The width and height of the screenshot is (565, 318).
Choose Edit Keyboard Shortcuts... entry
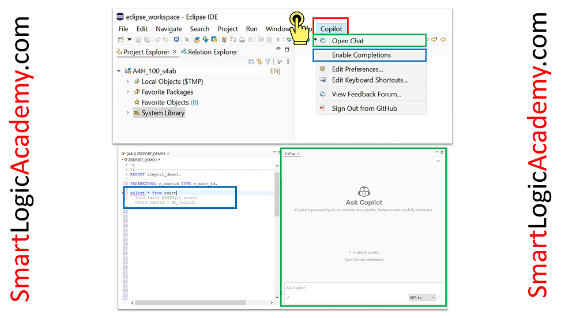coord(371,80)
